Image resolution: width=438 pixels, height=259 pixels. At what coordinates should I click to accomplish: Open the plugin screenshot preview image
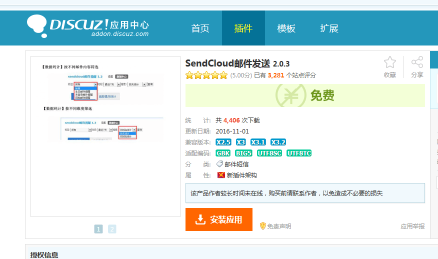click(105, 136)
